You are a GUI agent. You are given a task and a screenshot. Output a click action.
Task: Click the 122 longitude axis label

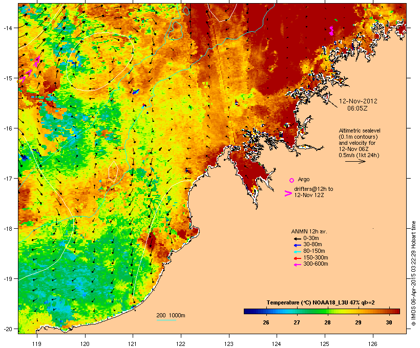[x=181, y=344]
